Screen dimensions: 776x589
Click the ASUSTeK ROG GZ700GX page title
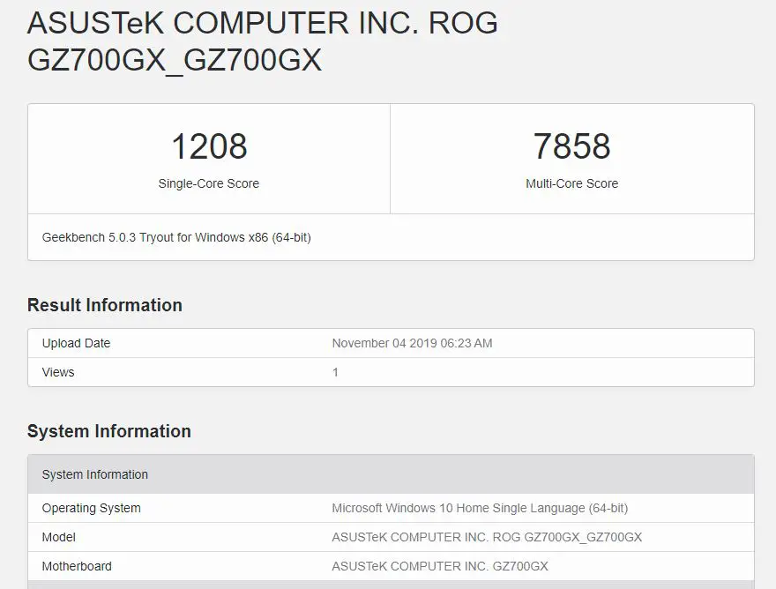tap(263, 41)
